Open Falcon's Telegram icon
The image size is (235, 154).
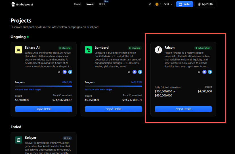tap(210, 72)
